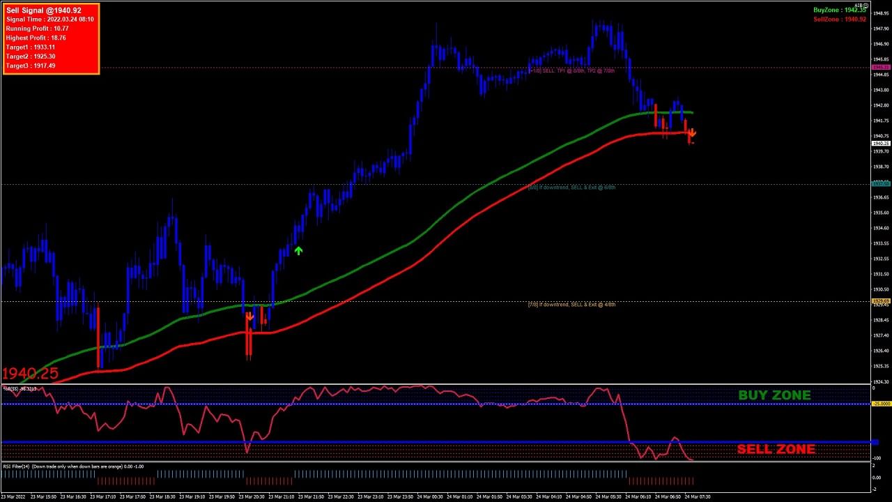The height and width of the screenshot is (502, 892).
Task: Click the 24 Mar 07:30 time axis label
Action: click(x=697, y=497)
